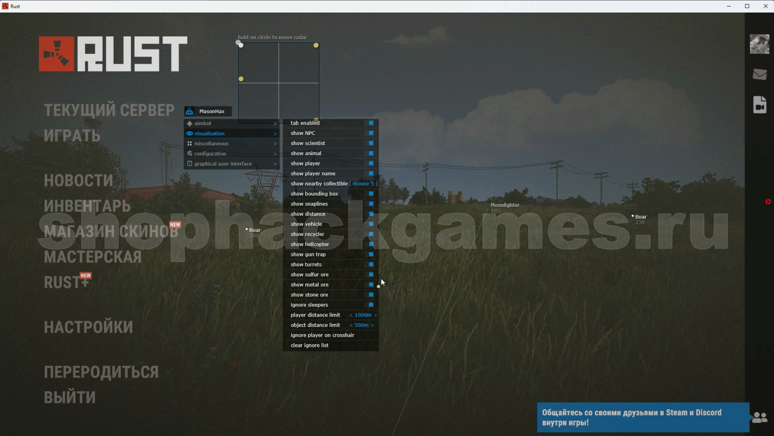Toggle the show NPC checkbox
Viewport: 774px width, 436px height.
(371, 133)
